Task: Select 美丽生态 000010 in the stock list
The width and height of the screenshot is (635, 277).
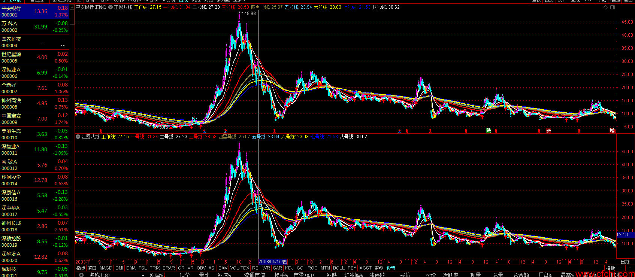Action: click(x=35, y=134)
